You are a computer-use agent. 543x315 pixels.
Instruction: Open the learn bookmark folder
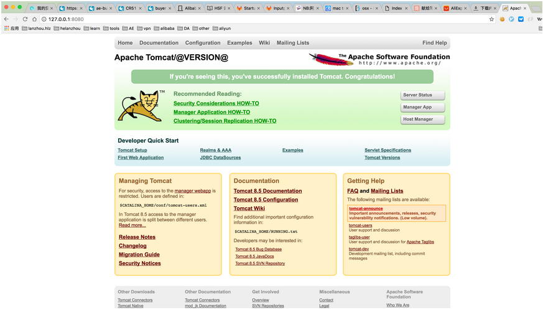coord(92,29)
